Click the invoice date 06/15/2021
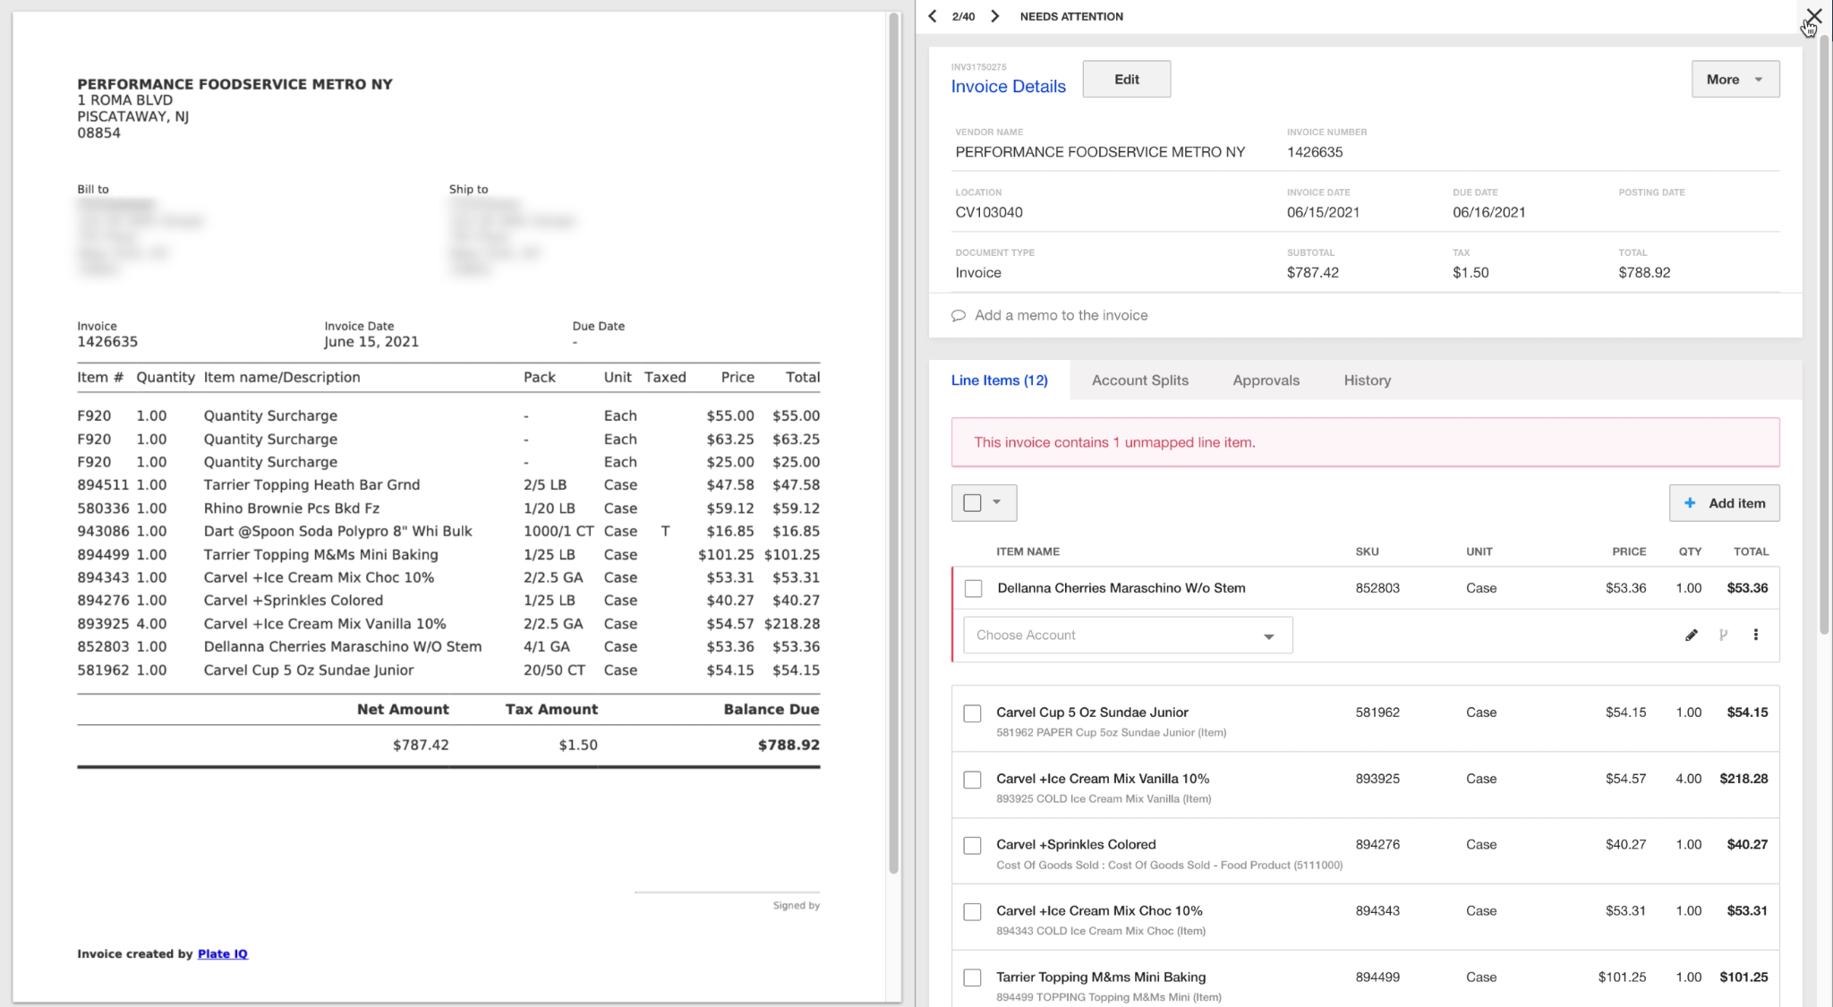 (x=1323, y=212)
